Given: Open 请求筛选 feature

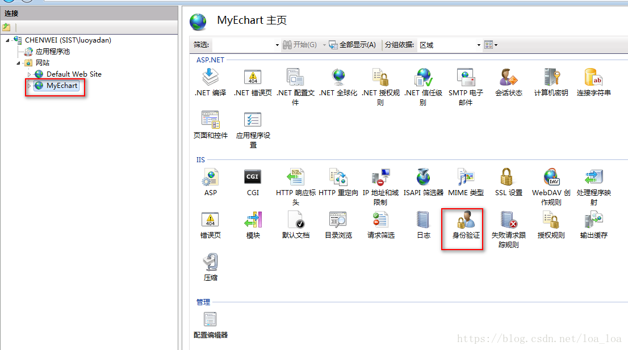Looking at the screenshot, I should pos(380,225).
